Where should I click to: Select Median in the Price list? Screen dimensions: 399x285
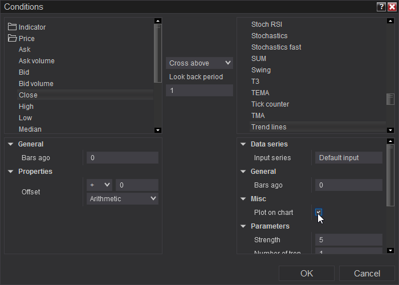pos(30,129)
